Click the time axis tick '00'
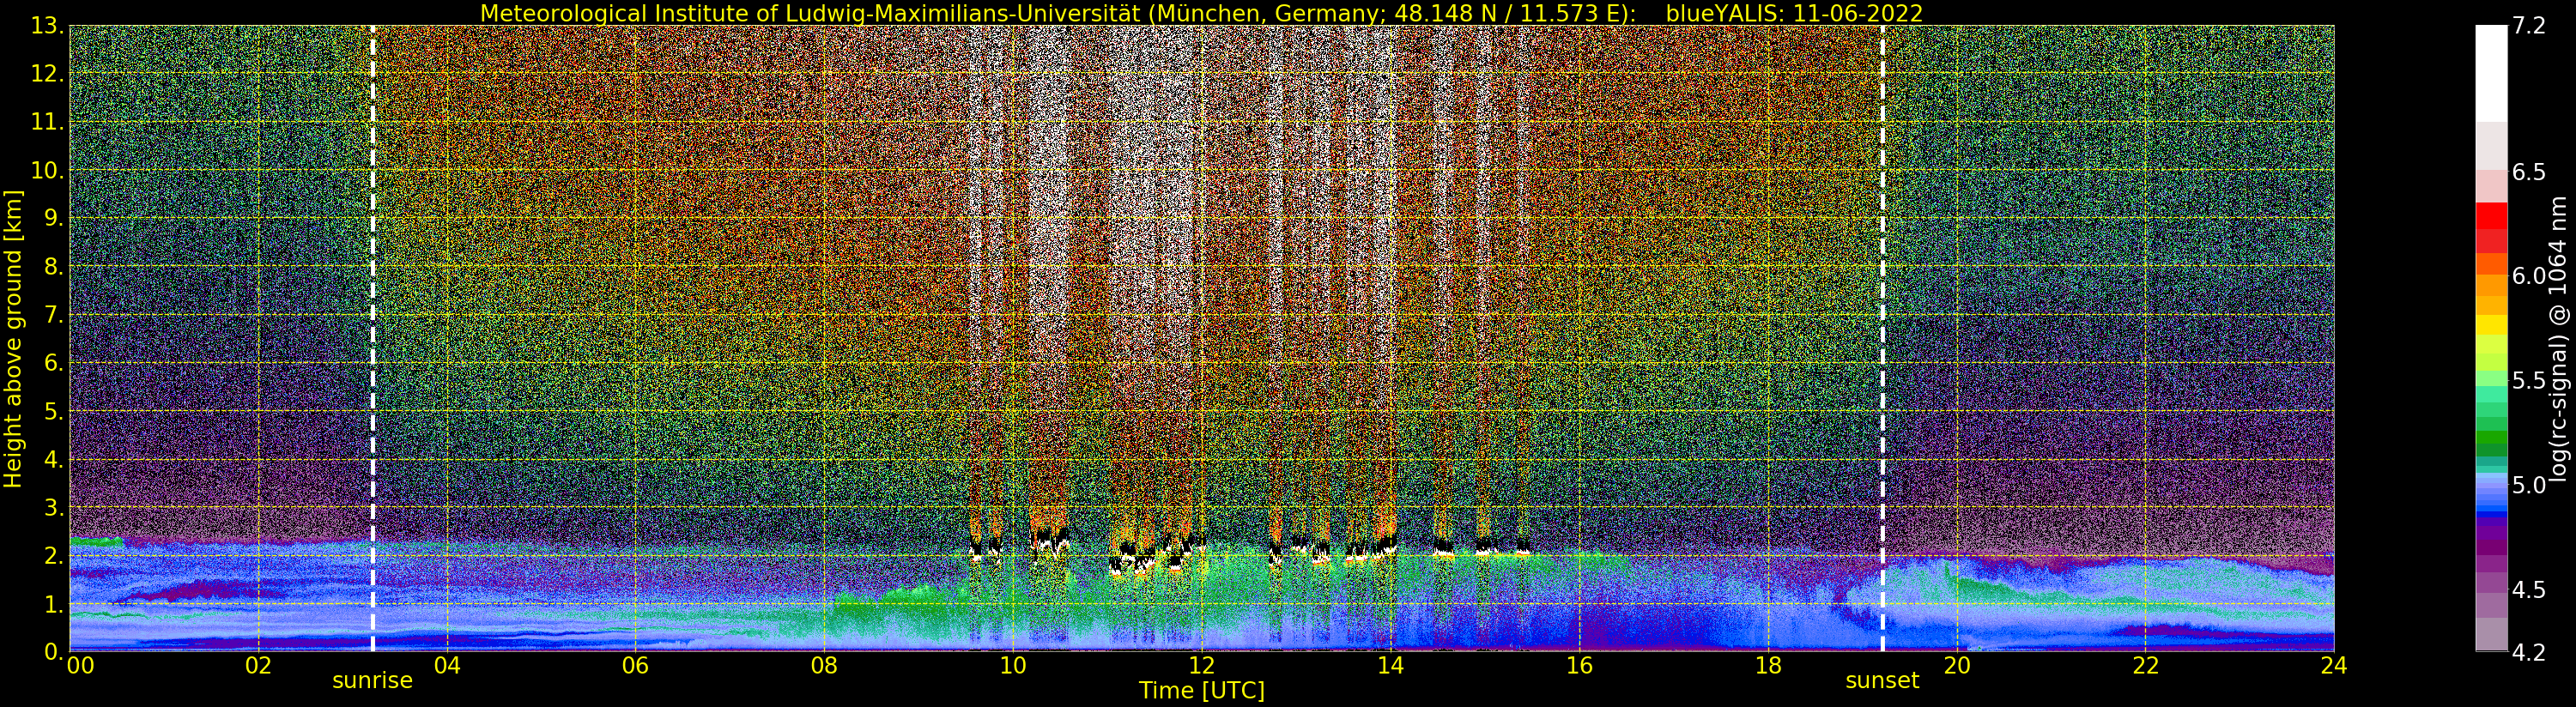This screenshot has height=707, width=2576. 80,666
